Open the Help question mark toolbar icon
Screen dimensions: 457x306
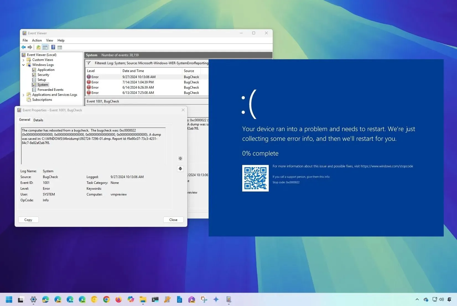click(53, 47)
